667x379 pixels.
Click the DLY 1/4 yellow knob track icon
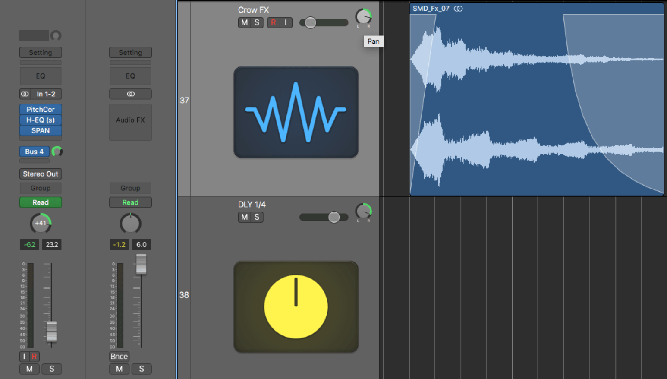(x=296, y=306)
